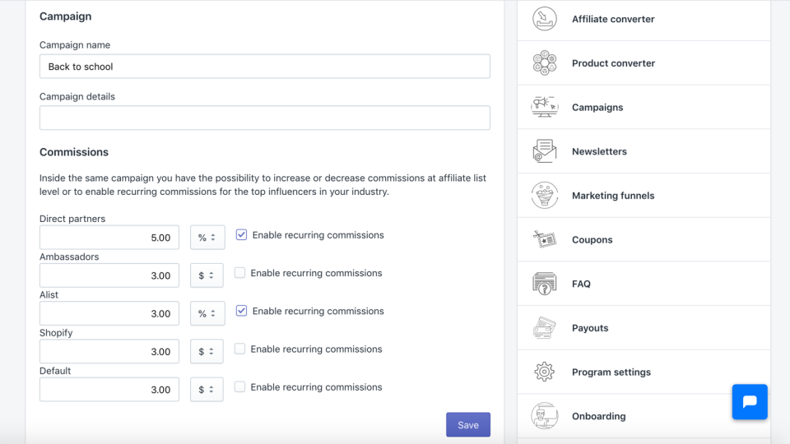Image resolution: width=790 pixels, height=444 pixels.
Task: Focus the Campaign details text box
Action: [265, 118]
